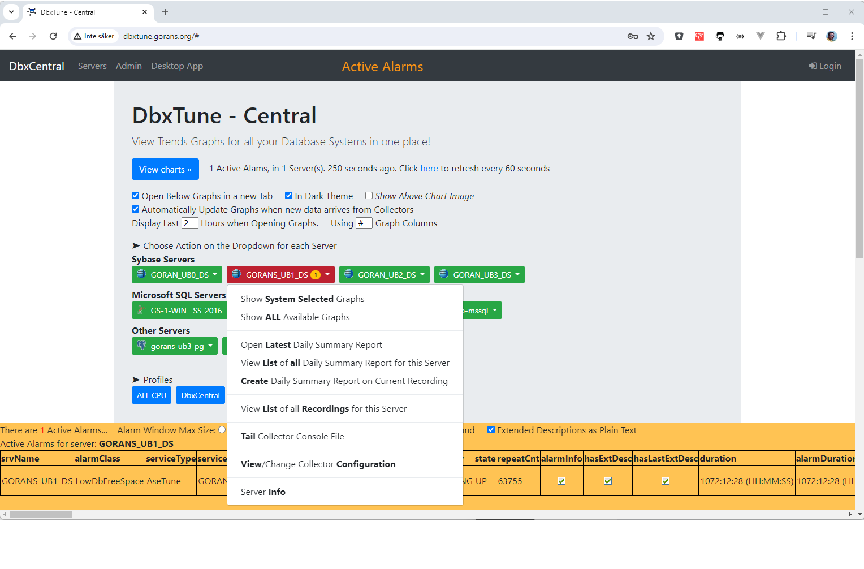
Task: Open the 'Desktop App' navbar item
Action: pos(177,66)
